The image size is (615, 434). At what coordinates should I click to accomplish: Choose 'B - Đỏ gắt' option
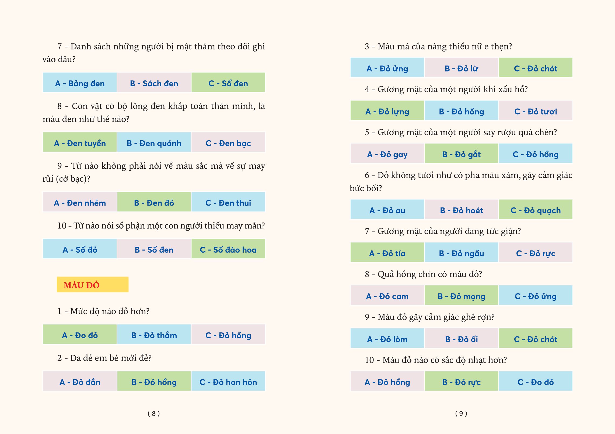(x=461, y=154)
